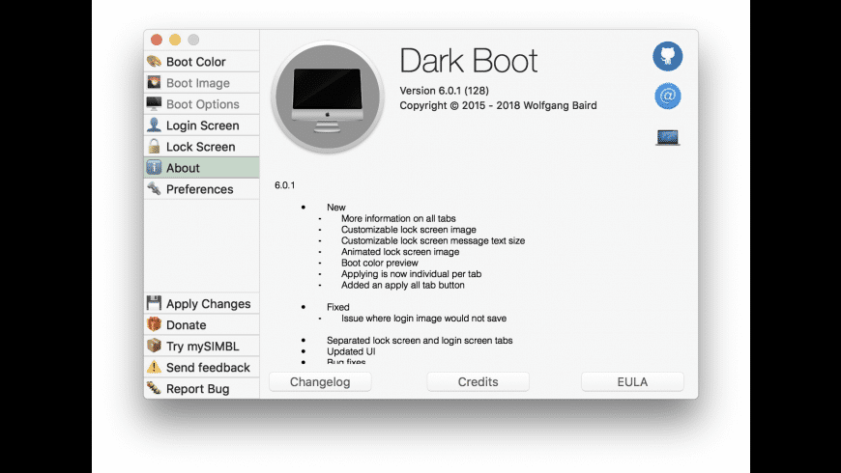Viewport: 841px width, 473px height.
Task: Click the version text 'Version 6.0.1 (128)'
Action: tap(444, 91)
